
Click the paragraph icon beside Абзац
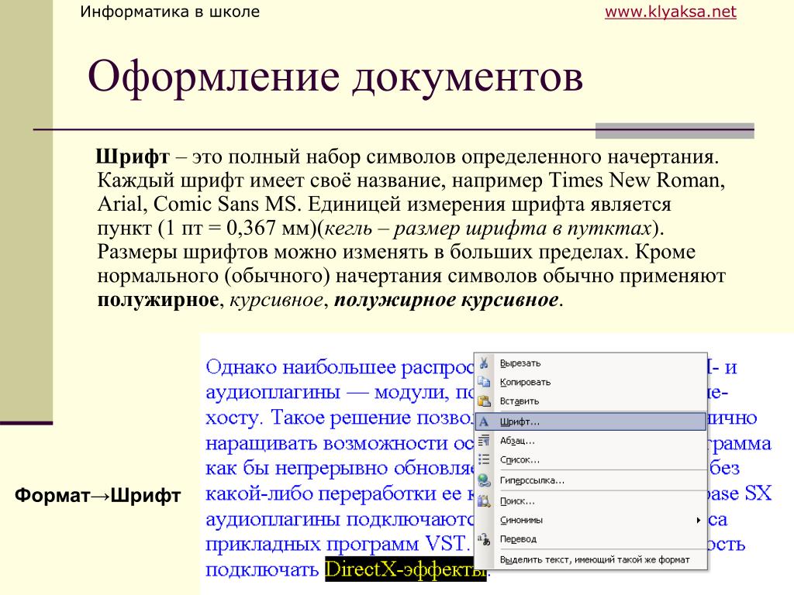[x=484, y=440]
